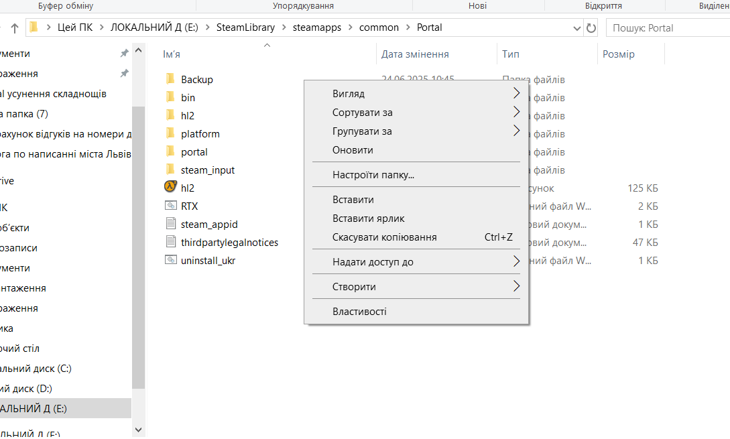Screen dimensions: 730x439
Task: Open the address bar history dropdown
Action: pos(577,28)
